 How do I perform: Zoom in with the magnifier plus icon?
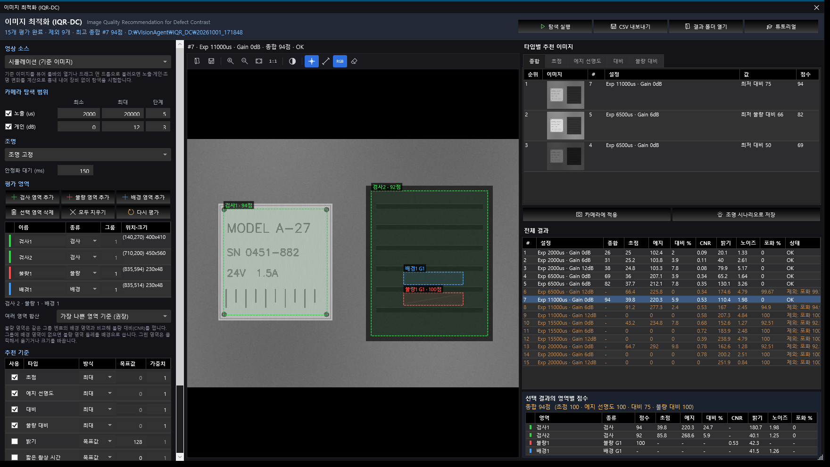(231, 61)
